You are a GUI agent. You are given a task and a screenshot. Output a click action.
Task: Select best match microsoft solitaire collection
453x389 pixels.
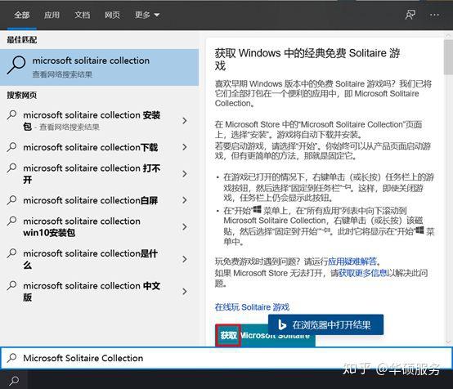pyautogui.click(x=100, y=67)
